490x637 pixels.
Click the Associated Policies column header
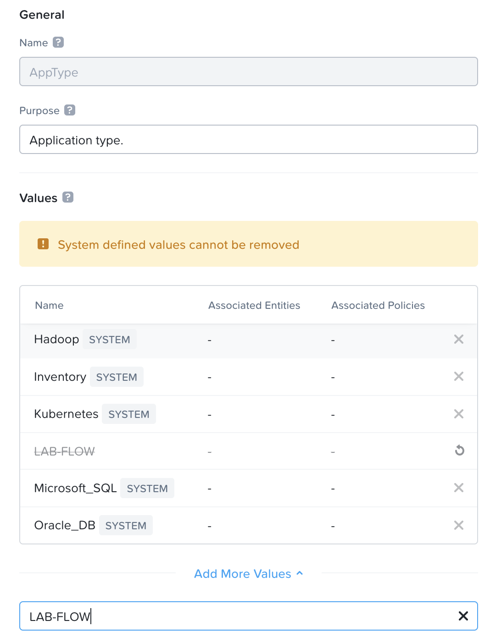click(378, 306)
